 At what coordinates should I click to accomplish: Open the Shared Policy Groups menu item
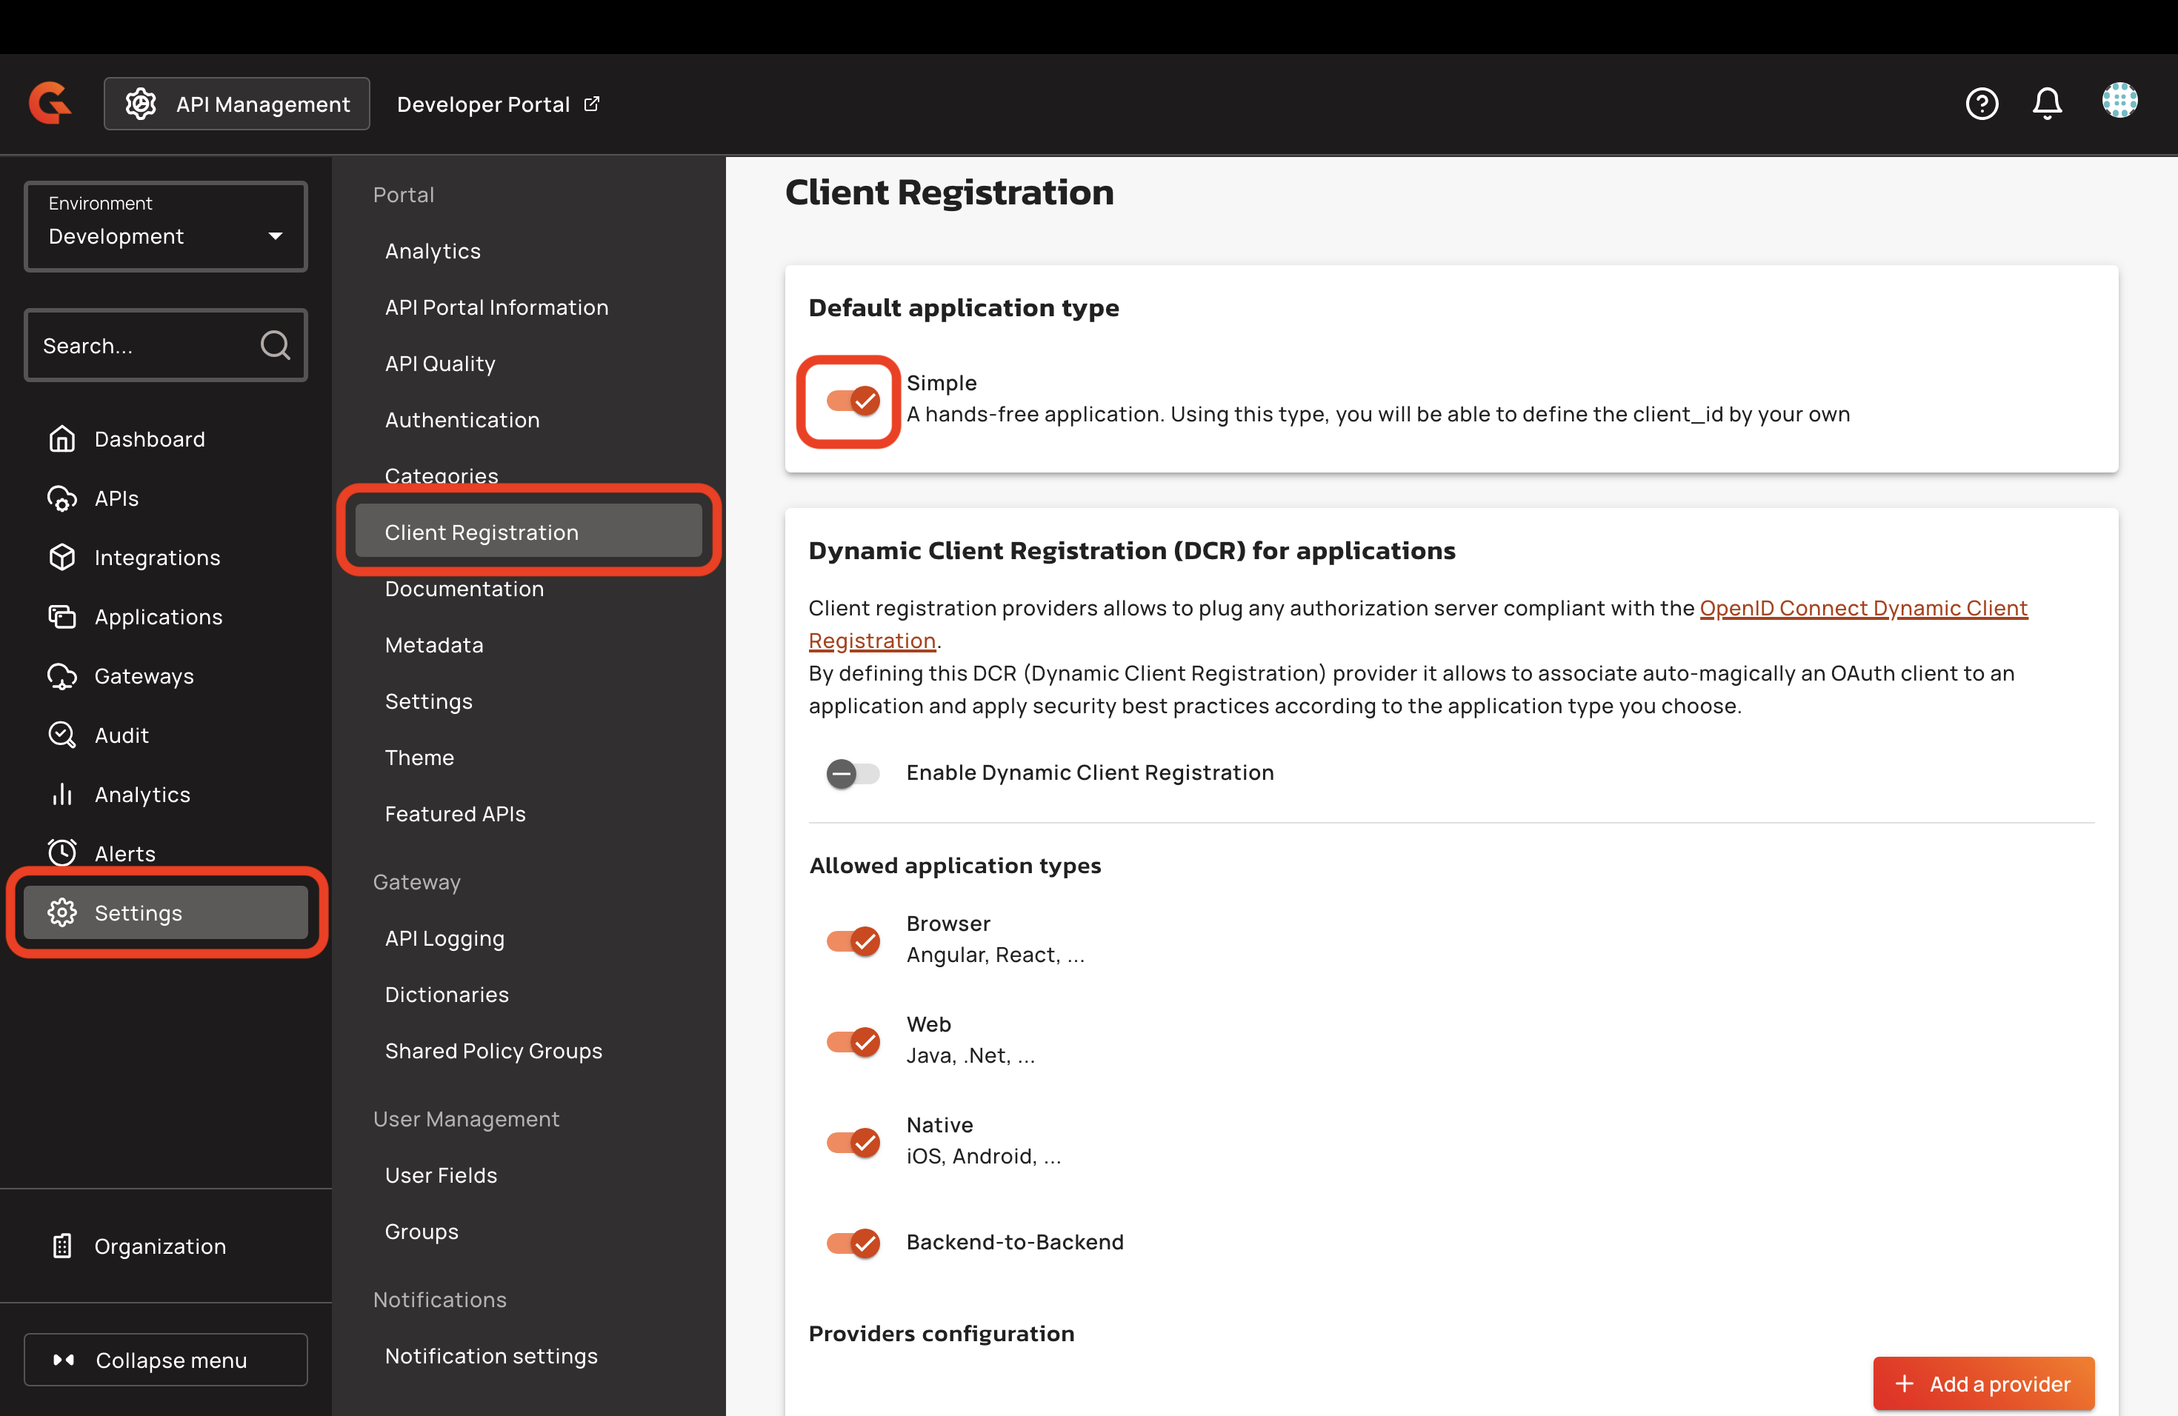click(493, 1051)
